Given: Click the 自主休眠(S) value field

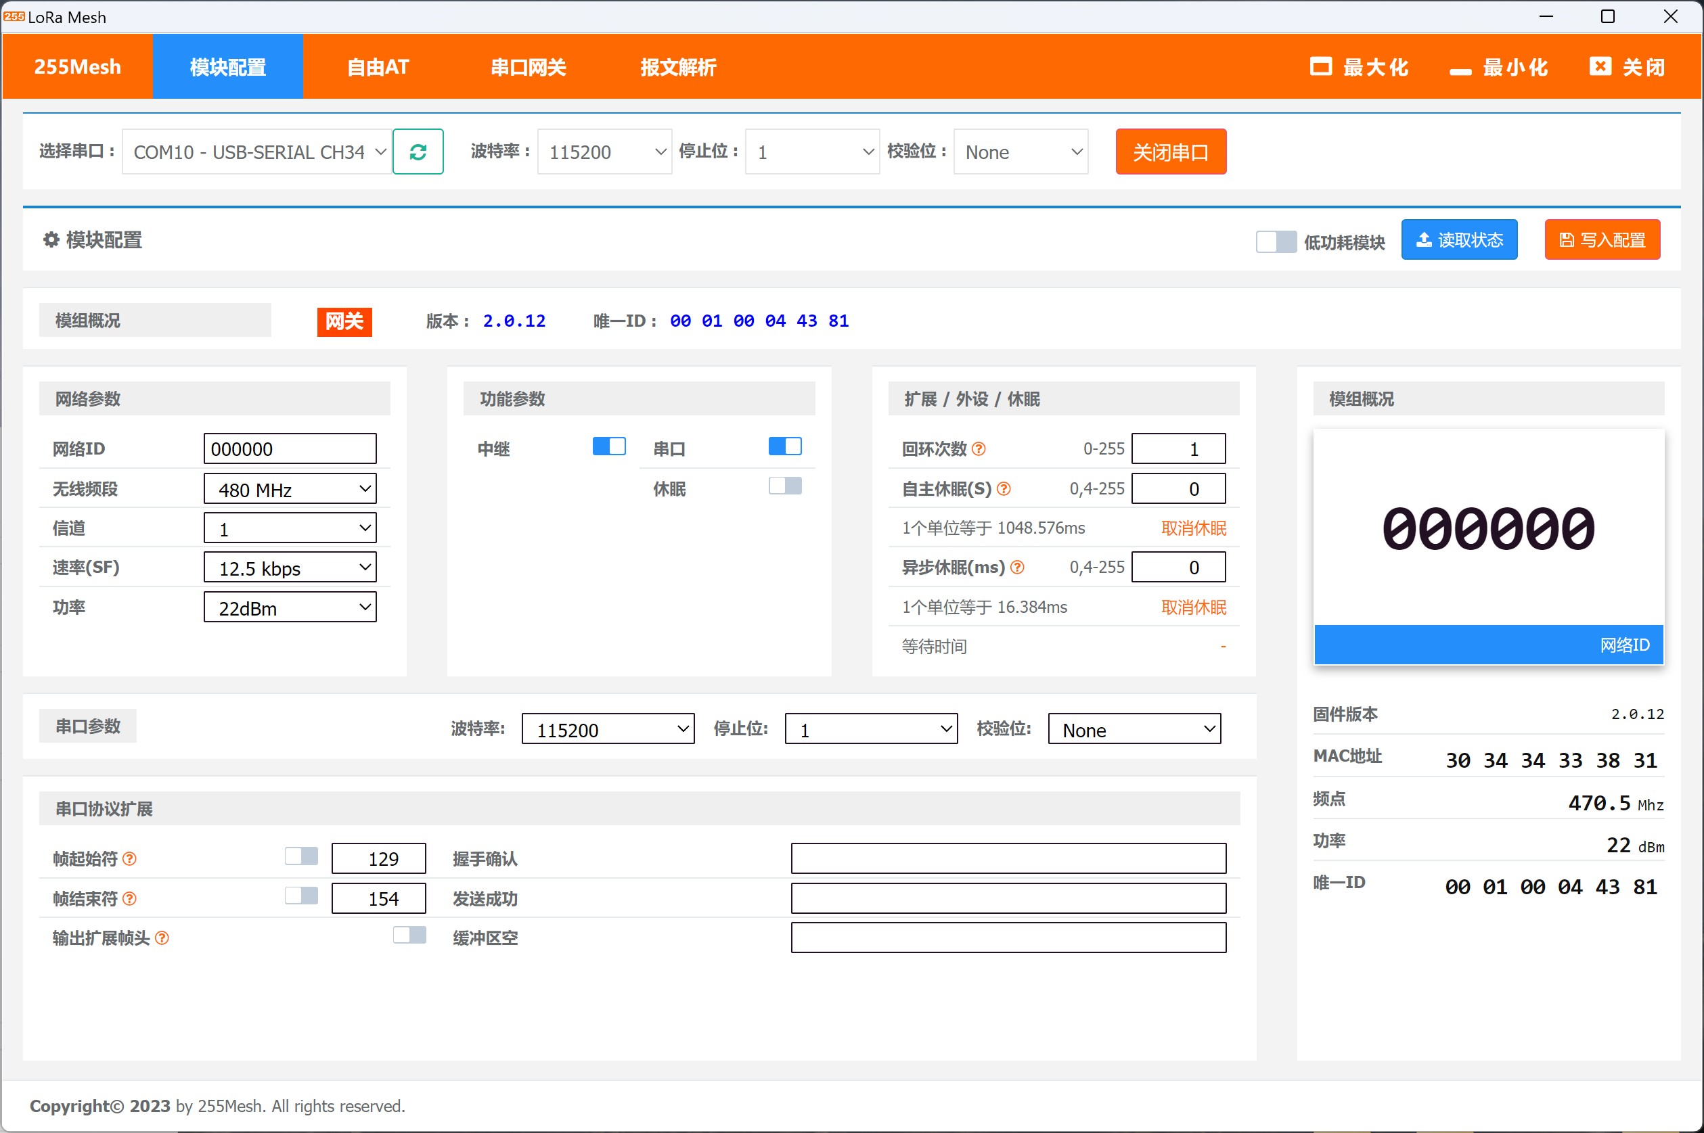Looking at the screenshot, I should pos(1178,489).
